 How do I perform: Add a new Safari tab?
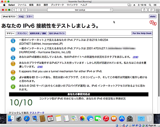(158, 11)
